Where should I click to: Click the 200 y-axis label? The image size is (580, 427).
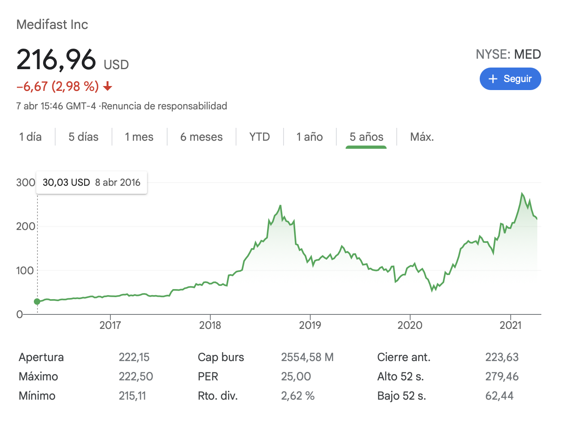click(x=25, y=226)
